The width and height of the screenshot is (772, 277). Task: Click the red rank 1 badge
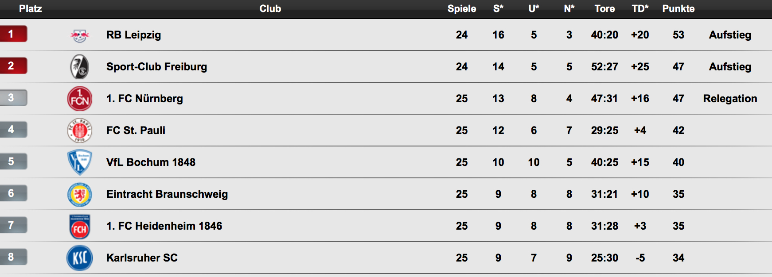13,34
